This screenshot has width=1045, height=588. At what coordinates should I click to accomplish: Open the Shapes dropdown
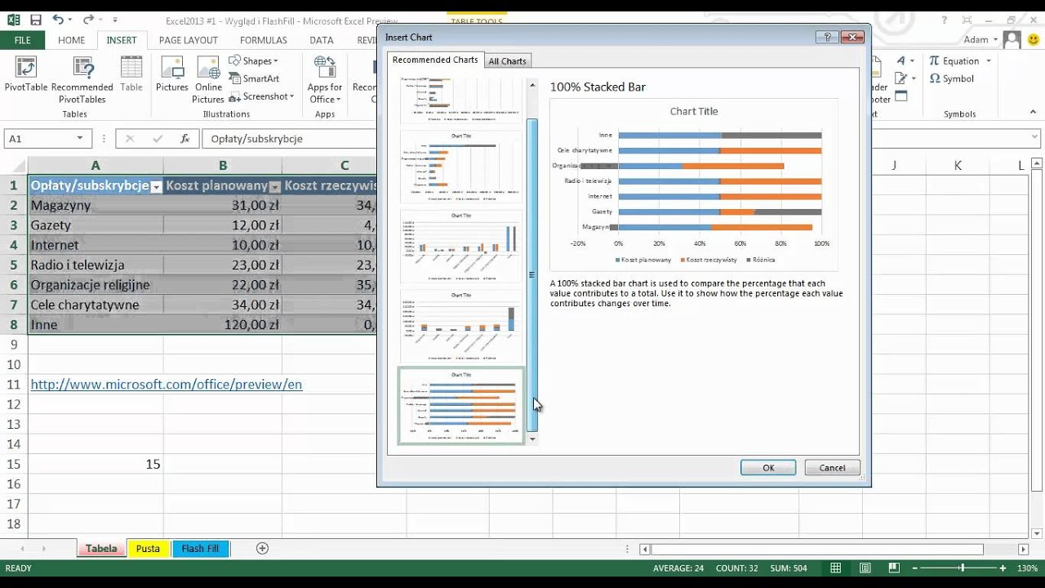(253, 60)
